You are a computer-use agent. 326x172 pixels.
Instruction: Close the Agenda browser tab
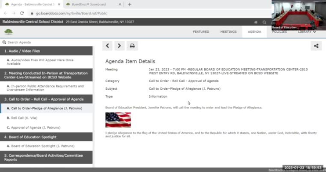(59, 4)
